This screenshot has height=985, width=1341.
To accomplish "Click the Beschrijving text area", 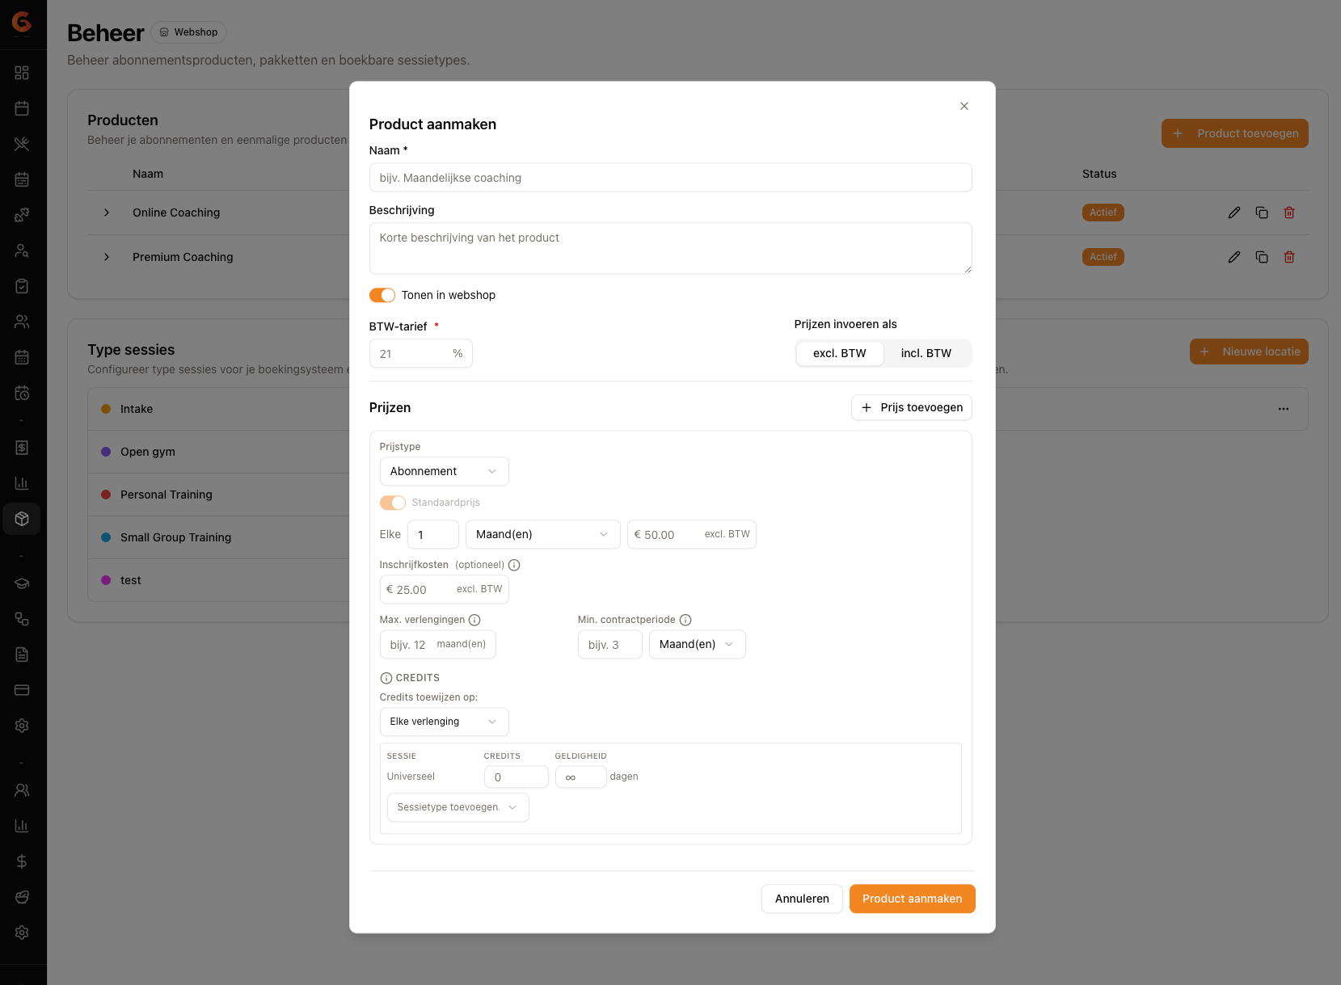I will [x=671, y=248].
